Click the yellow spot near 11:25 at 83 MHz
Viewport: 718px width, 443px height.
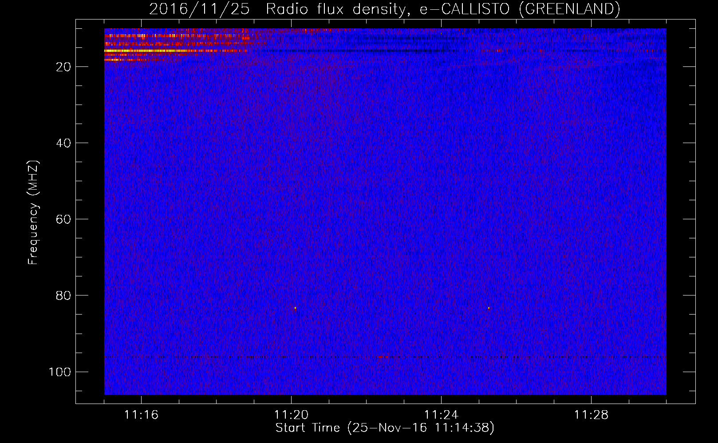click(x=489, y=308)
